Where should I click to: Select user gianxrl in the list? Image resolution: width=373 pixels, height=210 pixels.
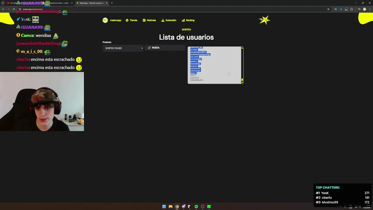[x=193, y=61]
